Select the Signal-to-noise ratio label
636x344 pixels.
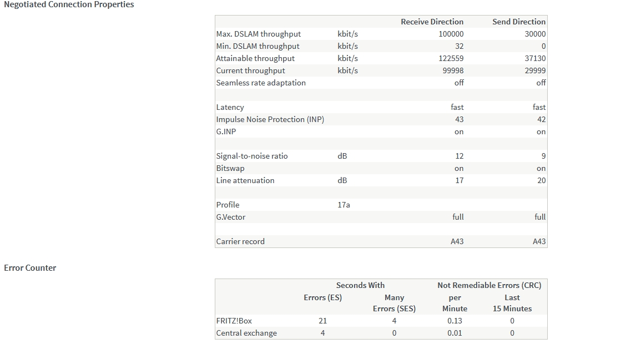[x=252, y=156]
